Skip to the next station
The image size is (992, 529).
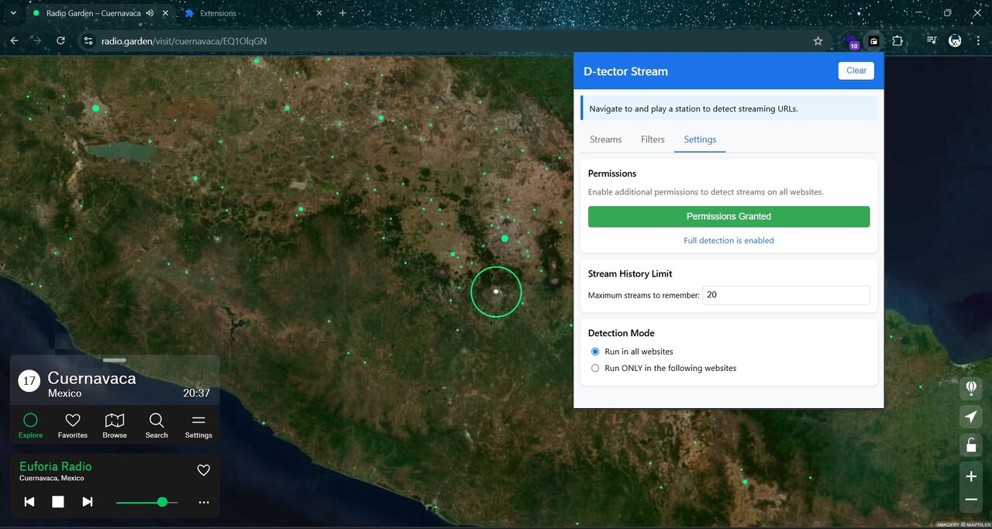[88, 502]
